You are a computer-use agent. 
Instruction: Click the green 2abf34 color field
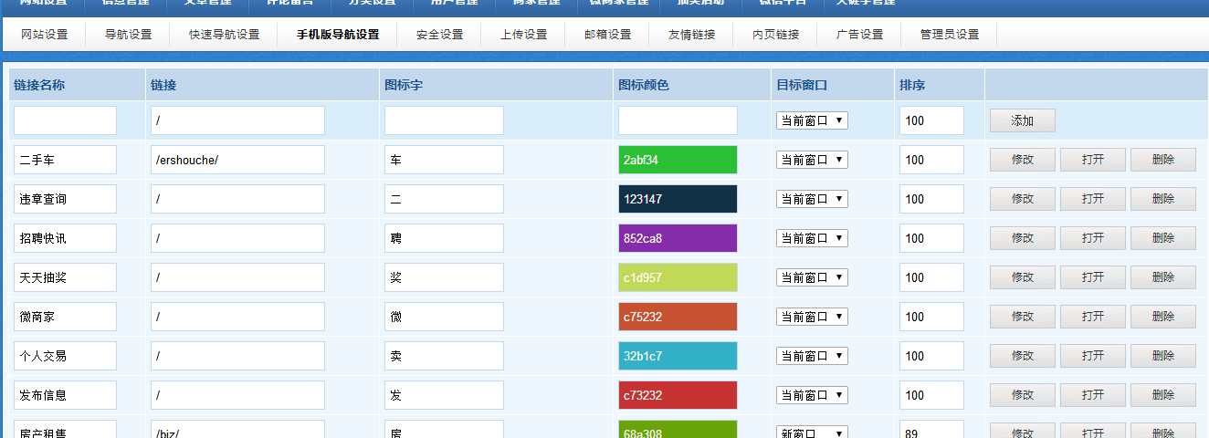click(x=678, y=160)
